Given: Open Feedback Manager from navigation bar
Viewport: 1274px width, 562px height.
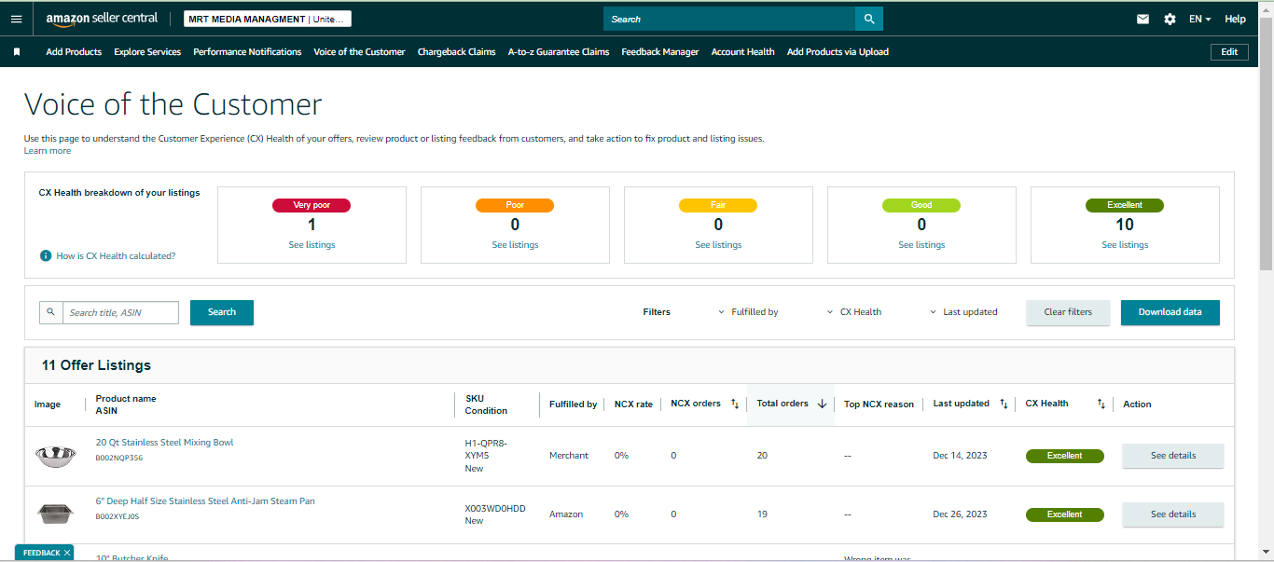Looking at the screenshot, I should click(x=659, y=52).
